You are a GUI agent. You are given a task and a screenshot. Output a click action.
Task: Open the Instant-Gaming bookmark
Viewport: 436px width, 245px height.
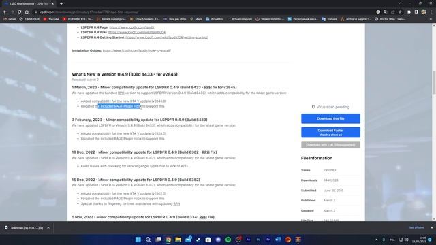(111, 19)
